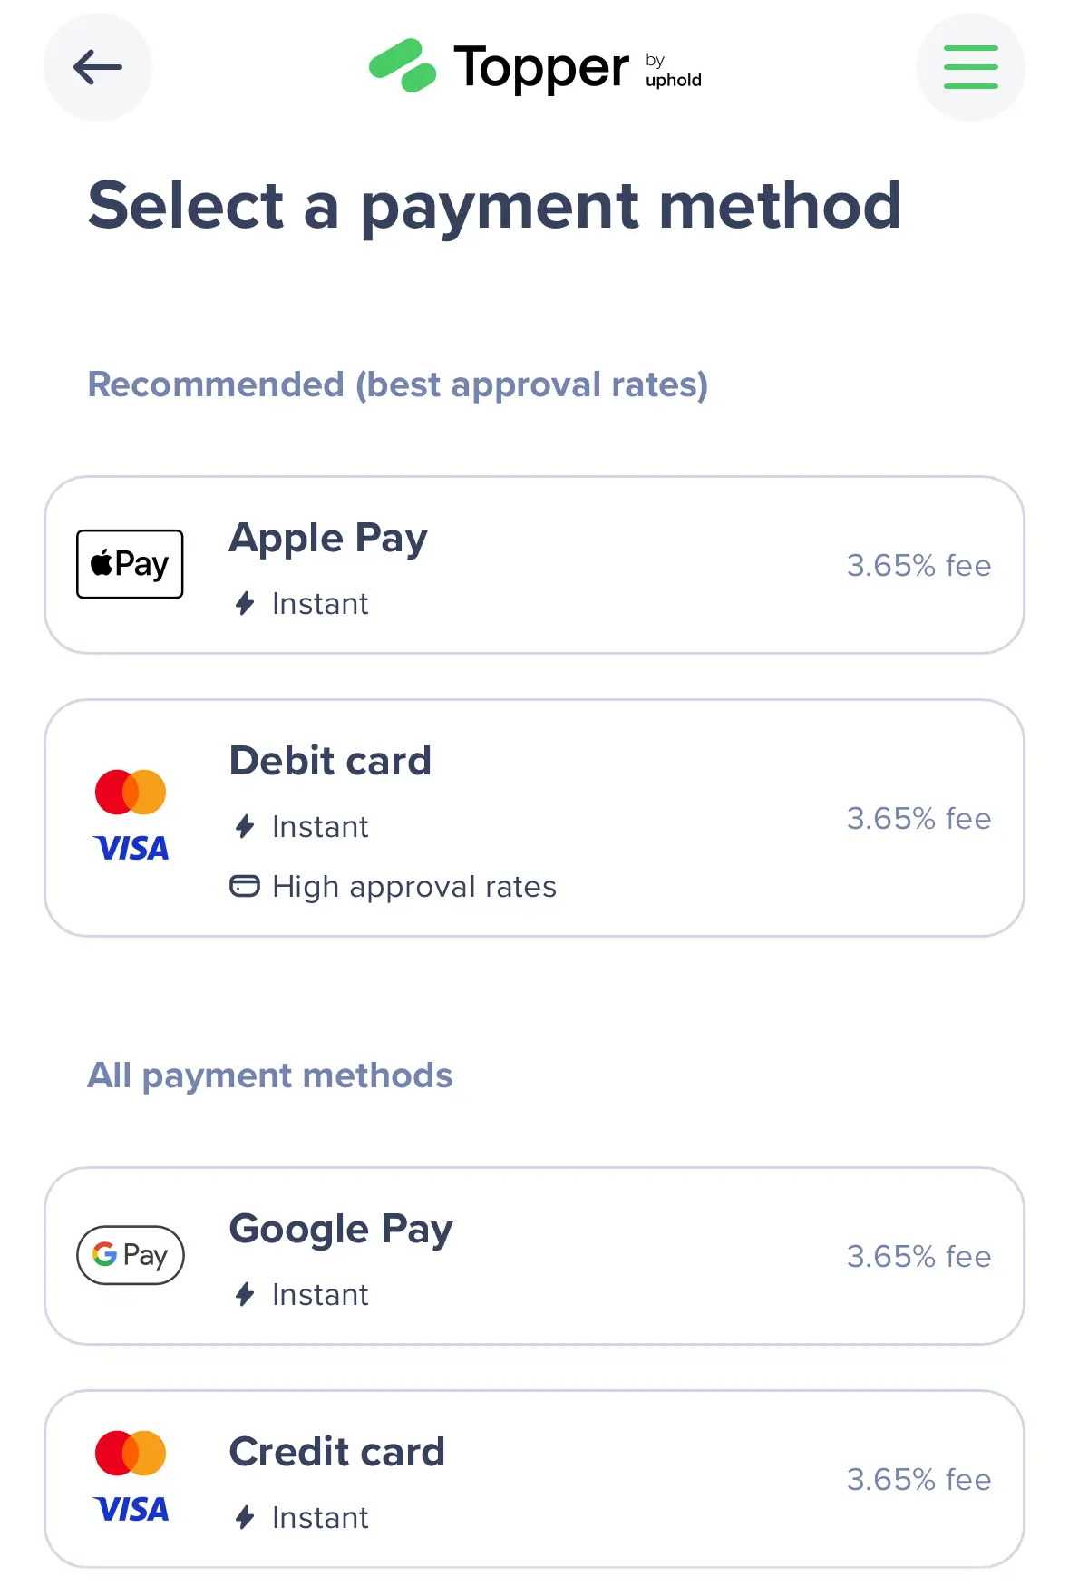Choose Apple Pay as payment method
1069x1596 pixels.
point(534,565)
